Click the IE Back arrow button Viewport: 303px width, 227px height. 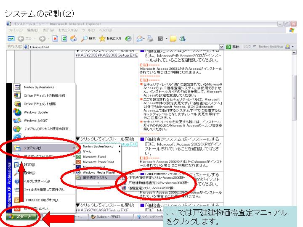click(21, 39)
